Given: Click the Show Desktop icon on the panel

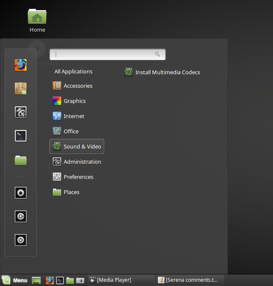Looking at the screenshot, I should 36,281.
